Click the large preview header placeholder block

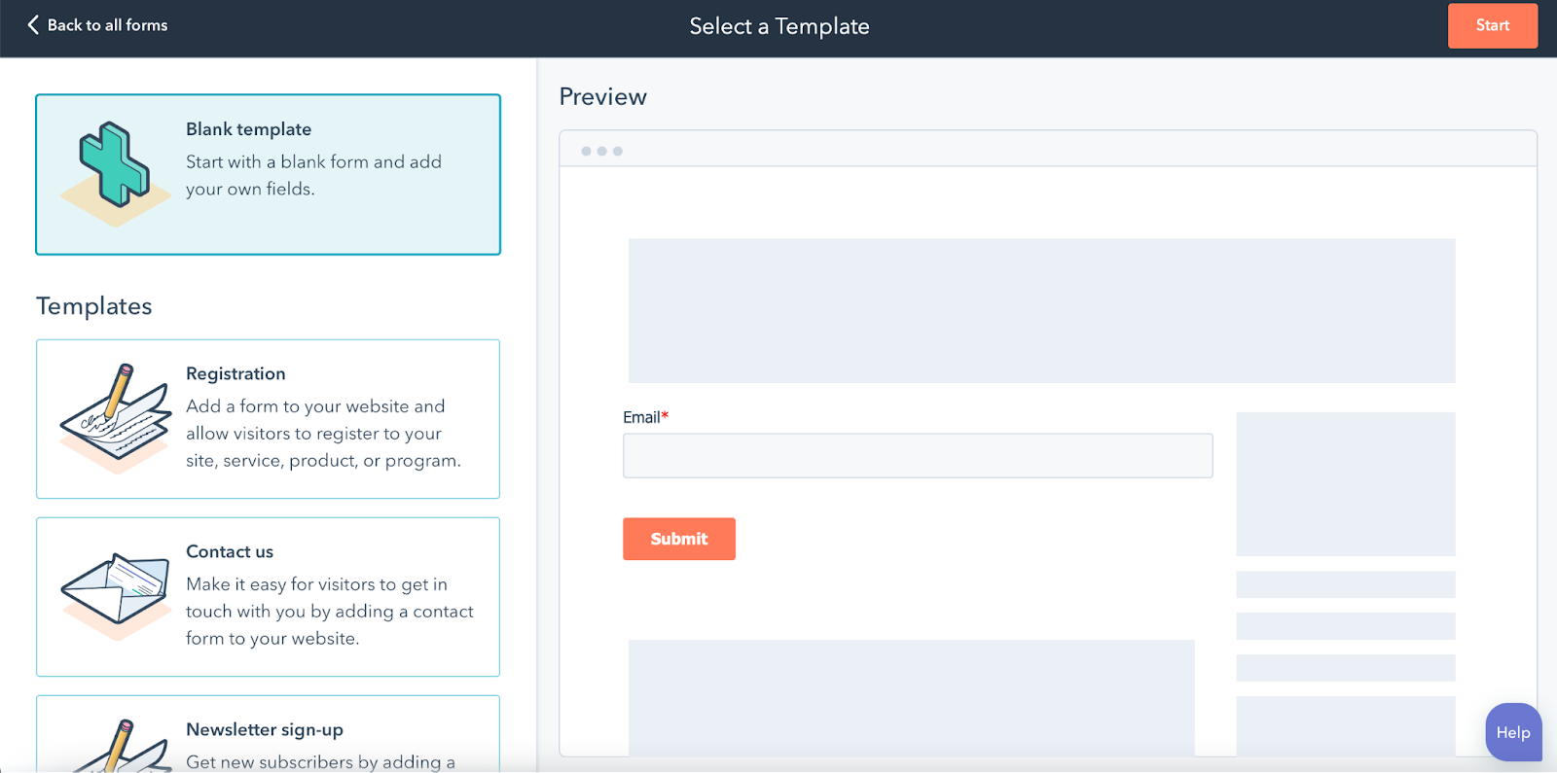pyautogui.click(x=1041, y=310)
